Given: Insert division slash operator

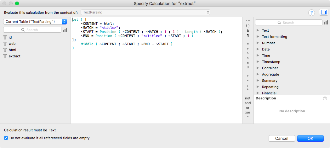Looking at the screenshot, I should (248, 85).
